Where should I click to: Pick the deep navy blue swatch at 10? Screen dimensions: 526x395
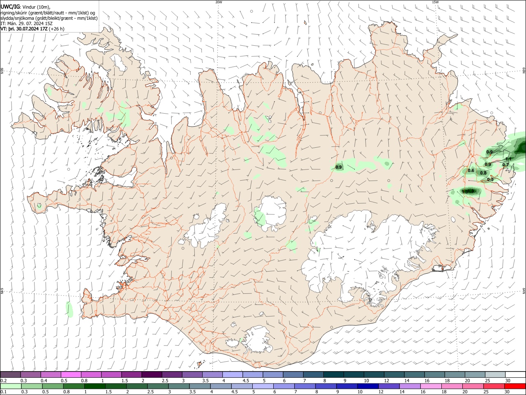pyautogui.click(x=368, y=386)
